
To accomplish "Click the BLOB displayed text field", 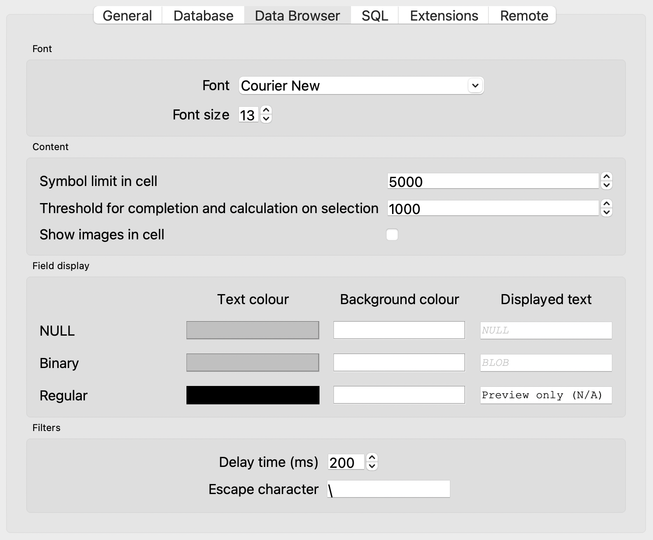I will tap(546, 362).
